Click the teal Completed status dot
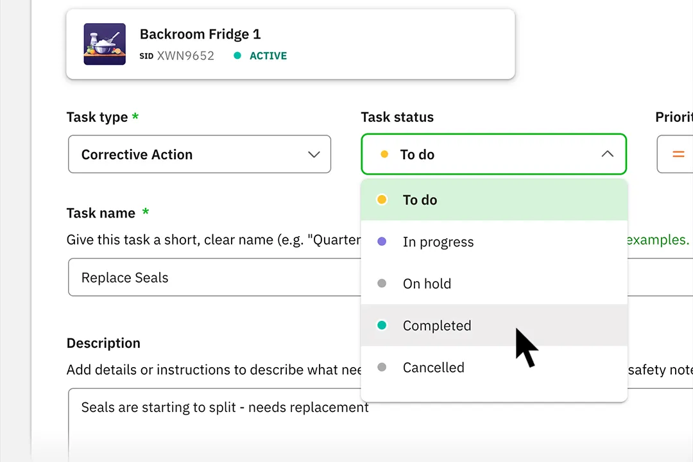This screenshot has height=462, width=693. click(382, 325)
